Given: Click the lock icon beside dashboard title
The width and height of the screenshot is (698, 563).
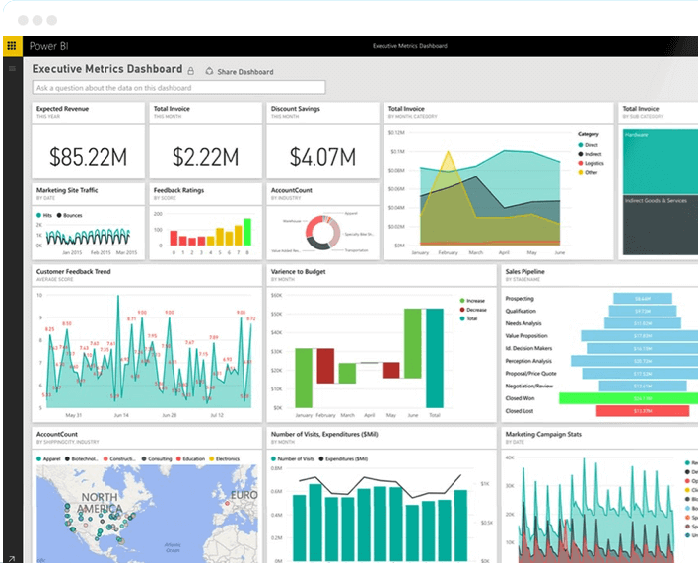Looking at the screenshot, I should (x=191, y=71).
